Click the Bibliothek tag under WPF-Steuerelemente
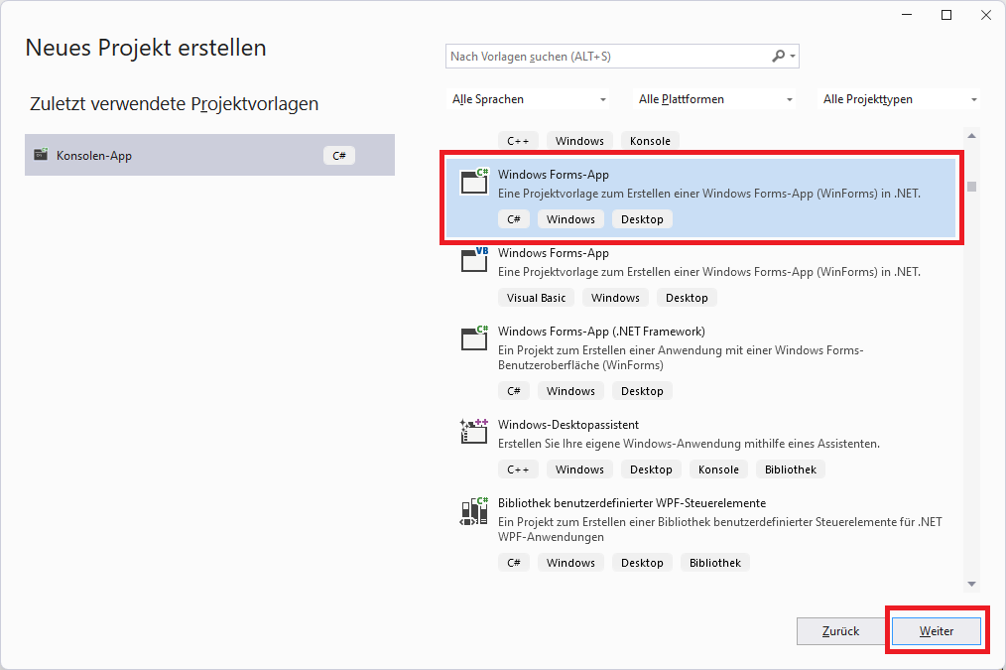Image resolution: width=1006 pixels, height=670 pixels. coord(714,563)
